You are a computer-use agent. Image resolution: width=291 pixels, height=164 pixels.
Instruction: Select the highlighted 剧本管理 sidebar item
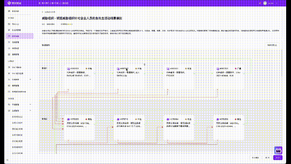pos(19,36)
